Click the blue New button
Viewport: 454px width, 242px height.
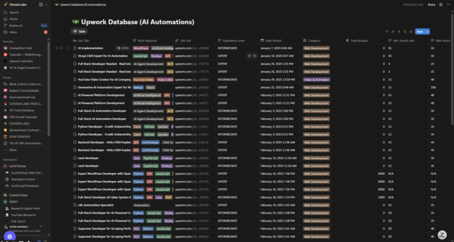(420, 32)
